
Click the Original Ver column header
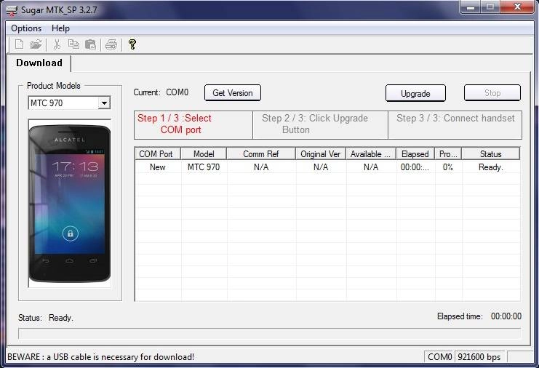point(321,154)
